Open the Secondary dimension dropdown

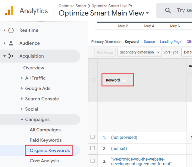pos(140,52)
